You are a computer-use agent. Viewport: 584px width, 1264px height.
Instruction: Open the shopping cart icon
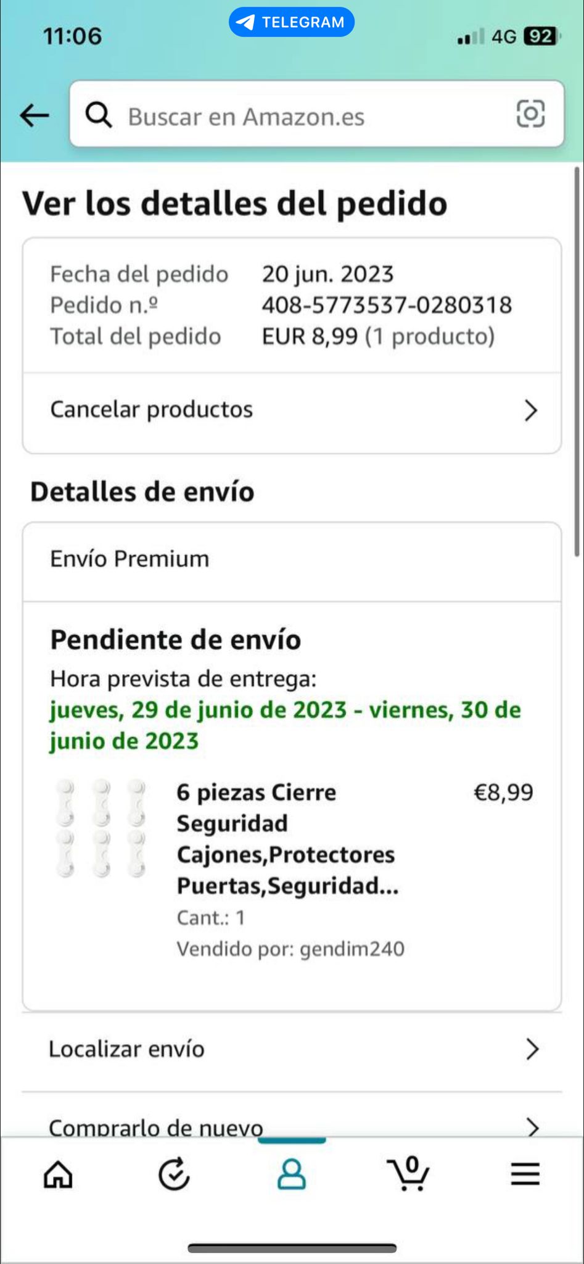(x=408, y=1173)
